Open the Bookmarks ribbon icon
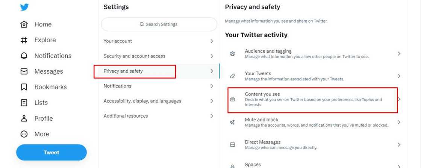421x168 pixels. point(24,87)
